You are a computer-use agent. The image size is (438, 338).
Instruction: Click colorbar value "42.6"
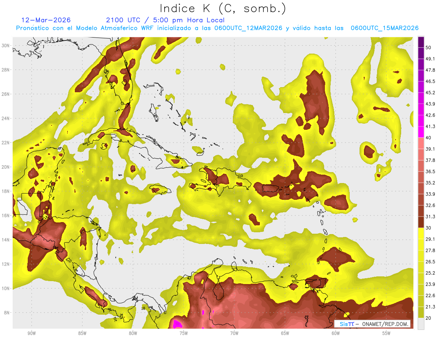click(x=430, y=115)
